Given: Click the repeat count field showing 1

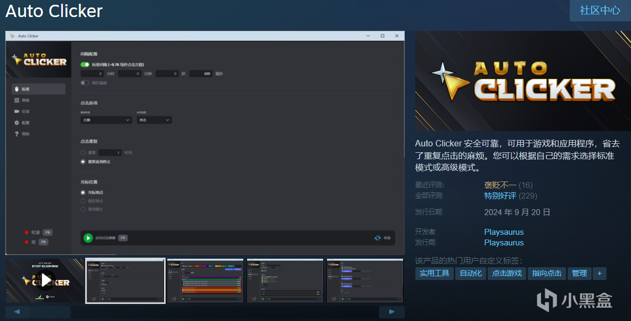Looking at the screenshot, I should coord(110,152).
